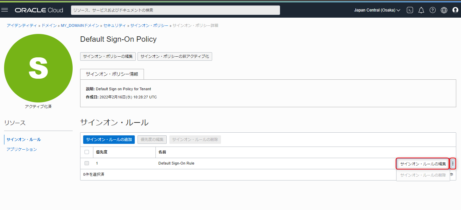Viewport: 461px width, 210px height.
Task: Click サインオン・ポリシーの非アクティブ化 button
Action: coord(175,56)
